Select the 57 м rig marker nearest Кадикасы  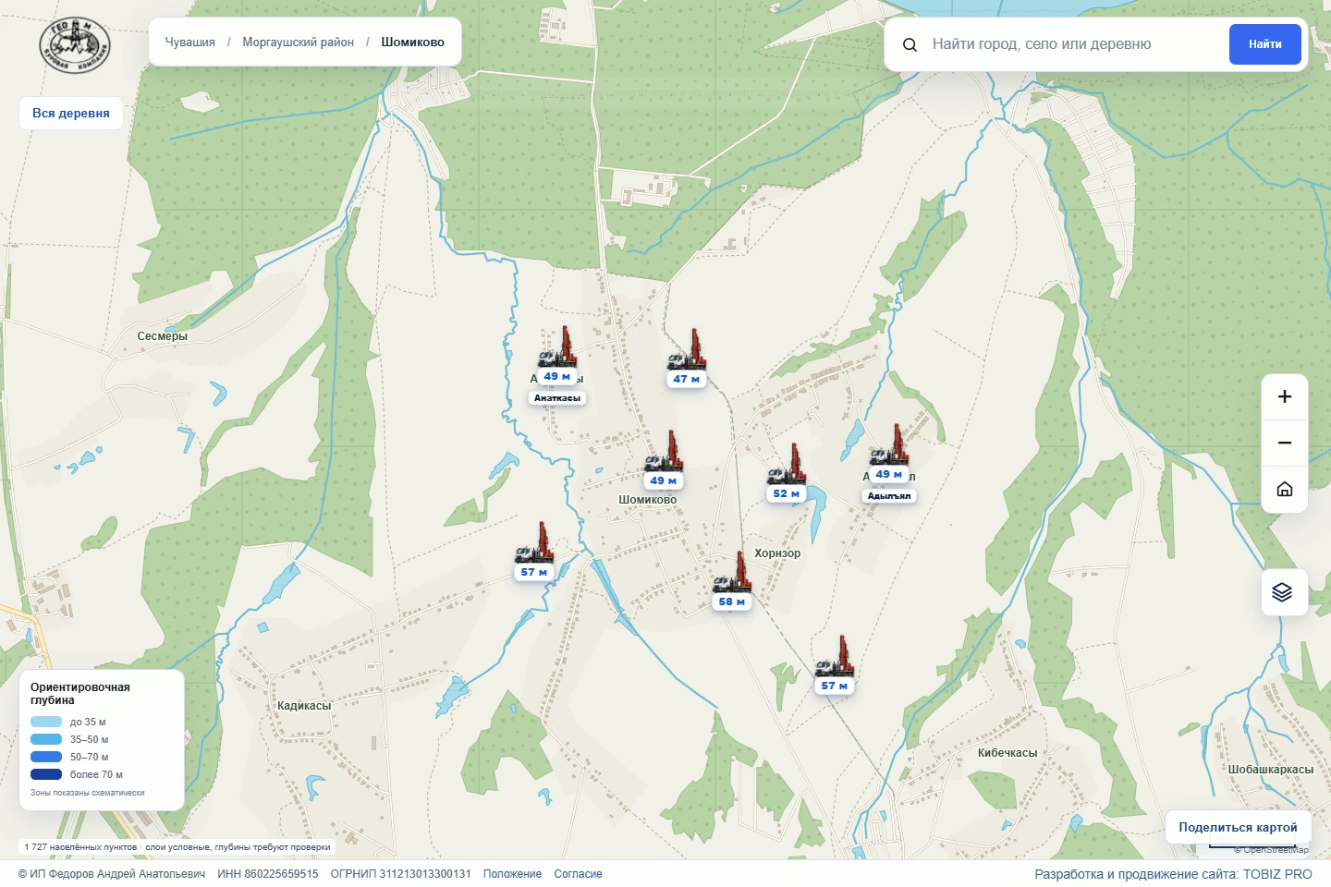(x=534, y=552)
